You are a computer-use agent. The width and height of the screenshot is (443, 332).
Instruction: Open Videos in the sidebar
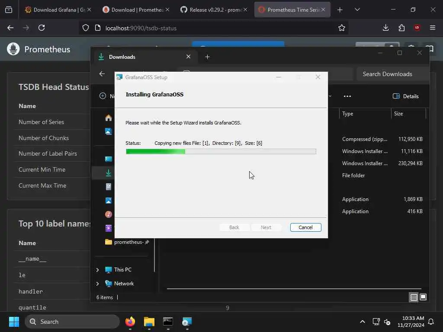click(109, 228)
